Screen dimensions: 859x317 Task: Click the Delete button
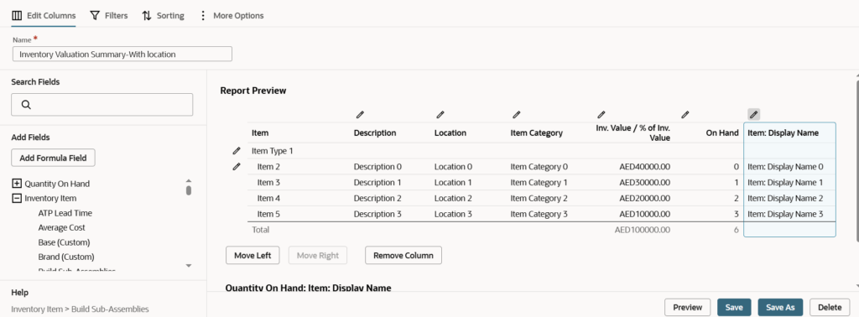click(x=830, y=307)
